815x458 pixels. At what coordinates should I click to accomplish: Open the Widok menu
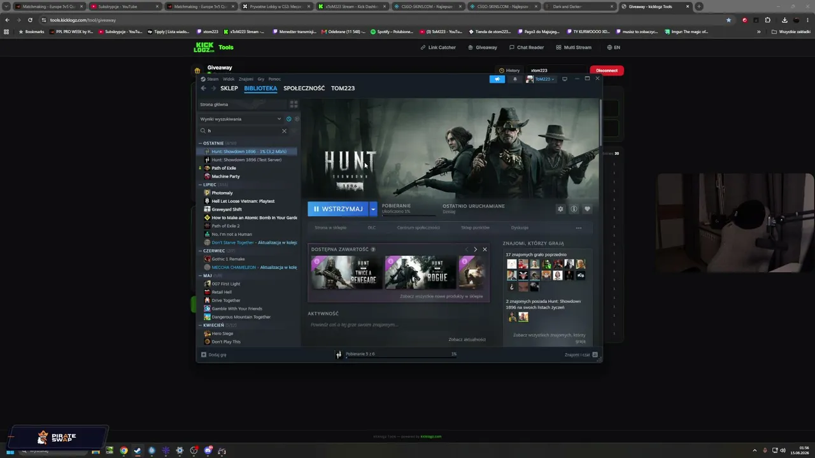[x=229, y=79]
